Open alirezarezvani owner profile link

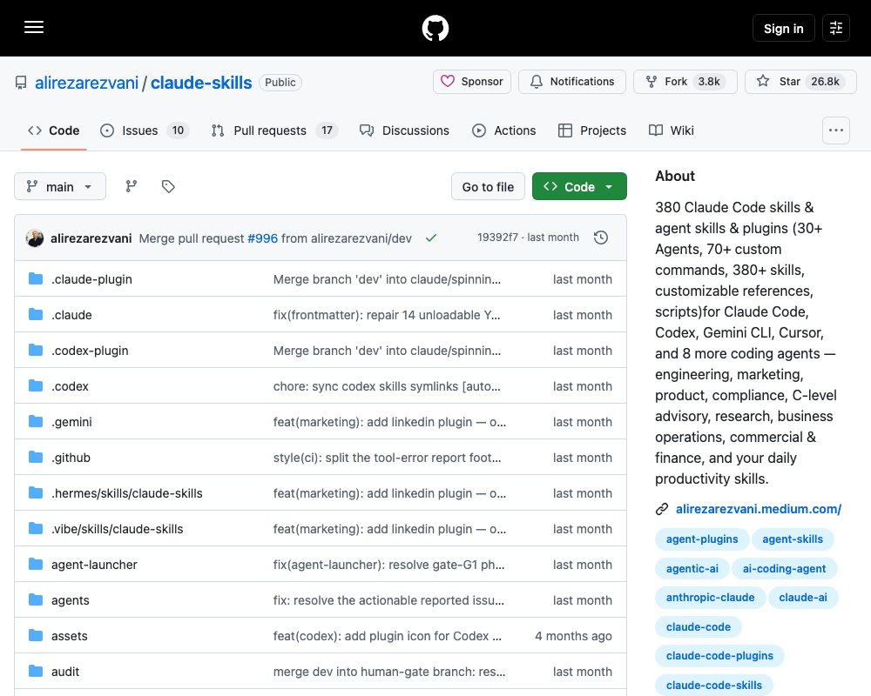click(86, 83)
